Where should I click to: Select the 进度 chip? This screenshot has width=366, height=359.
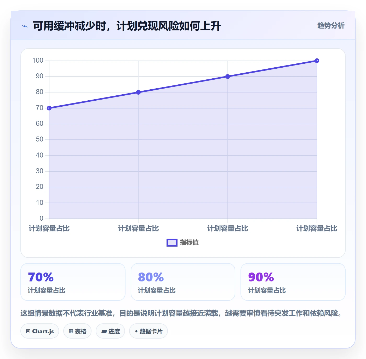coord(110,331)
